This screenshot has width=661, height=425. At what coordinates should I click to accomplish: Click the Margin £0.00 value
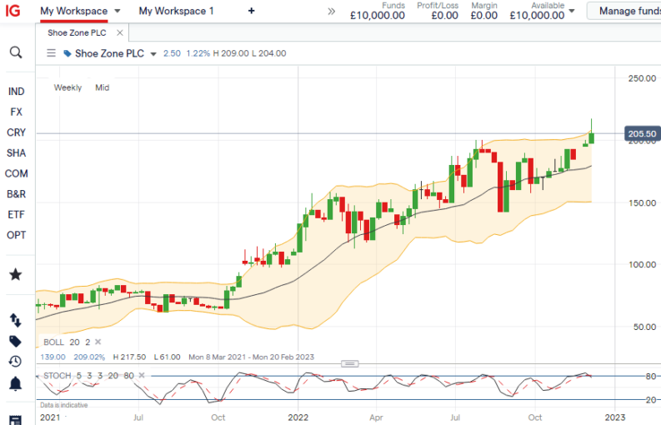point(484,16)
